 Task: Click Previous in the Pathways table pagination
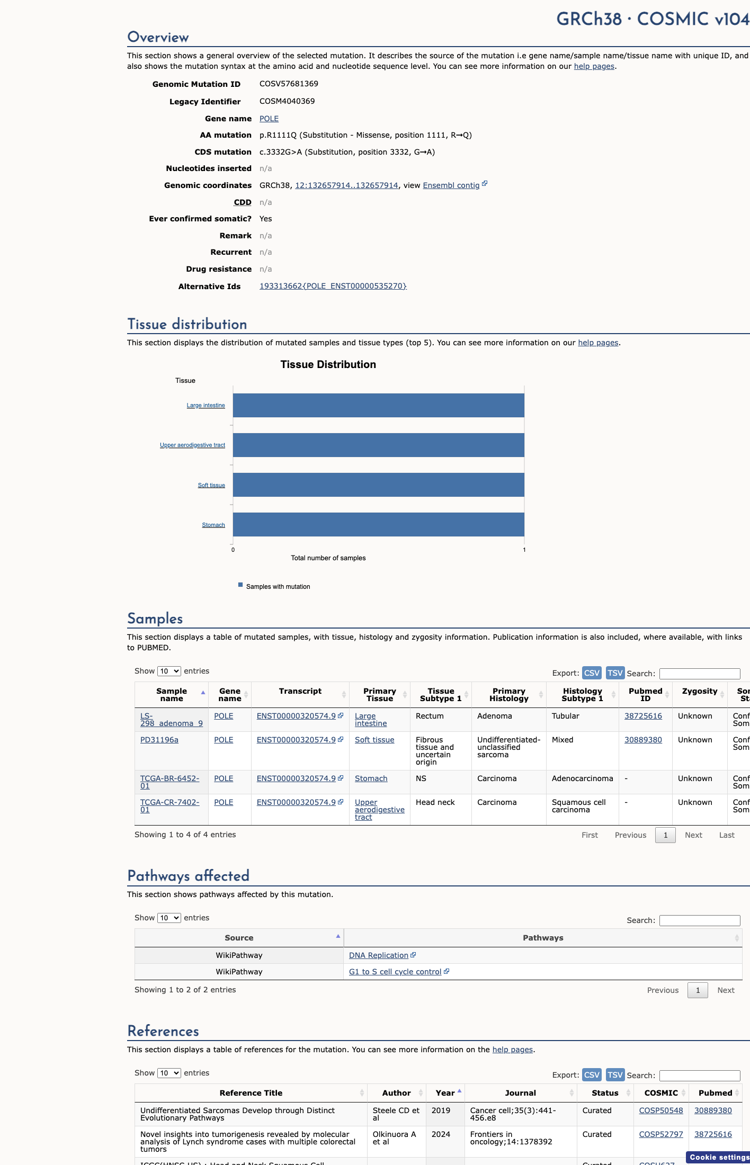663,990
